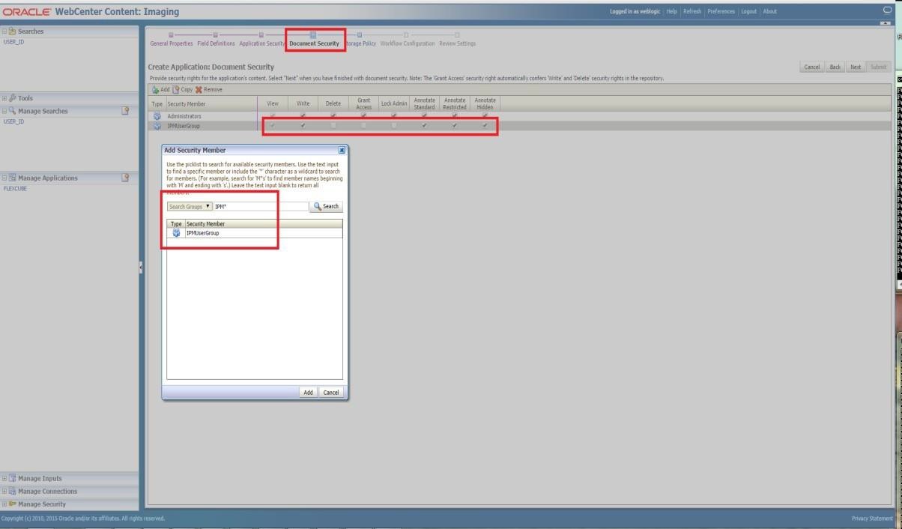Click the Manage Applications panel icon

coord(12,178)
